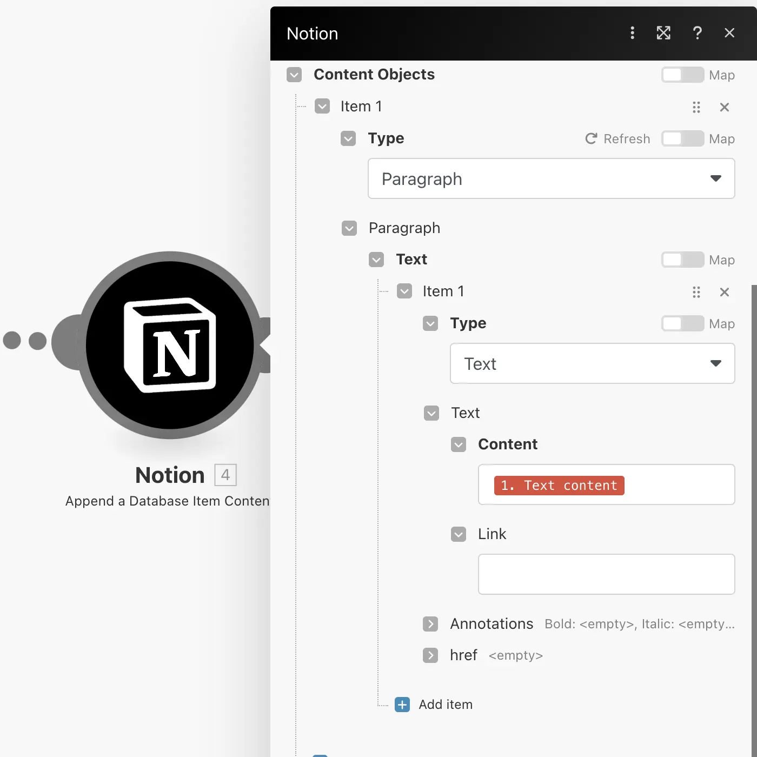Open the help question mark icon

[697, 33]
